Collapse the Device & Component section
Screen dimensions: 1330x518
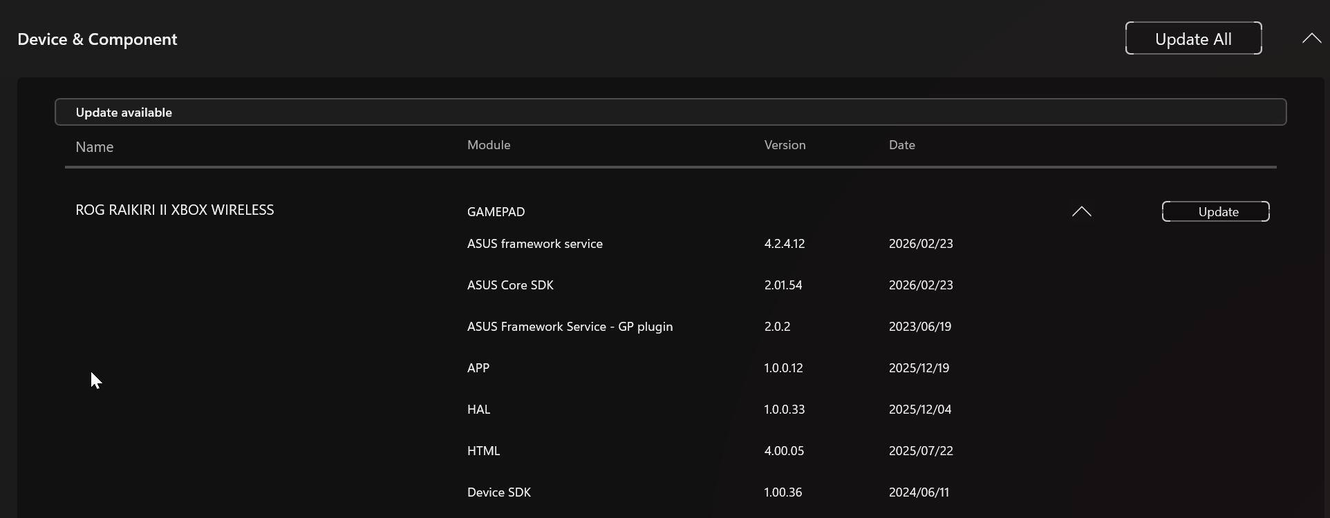point(1311,39)
